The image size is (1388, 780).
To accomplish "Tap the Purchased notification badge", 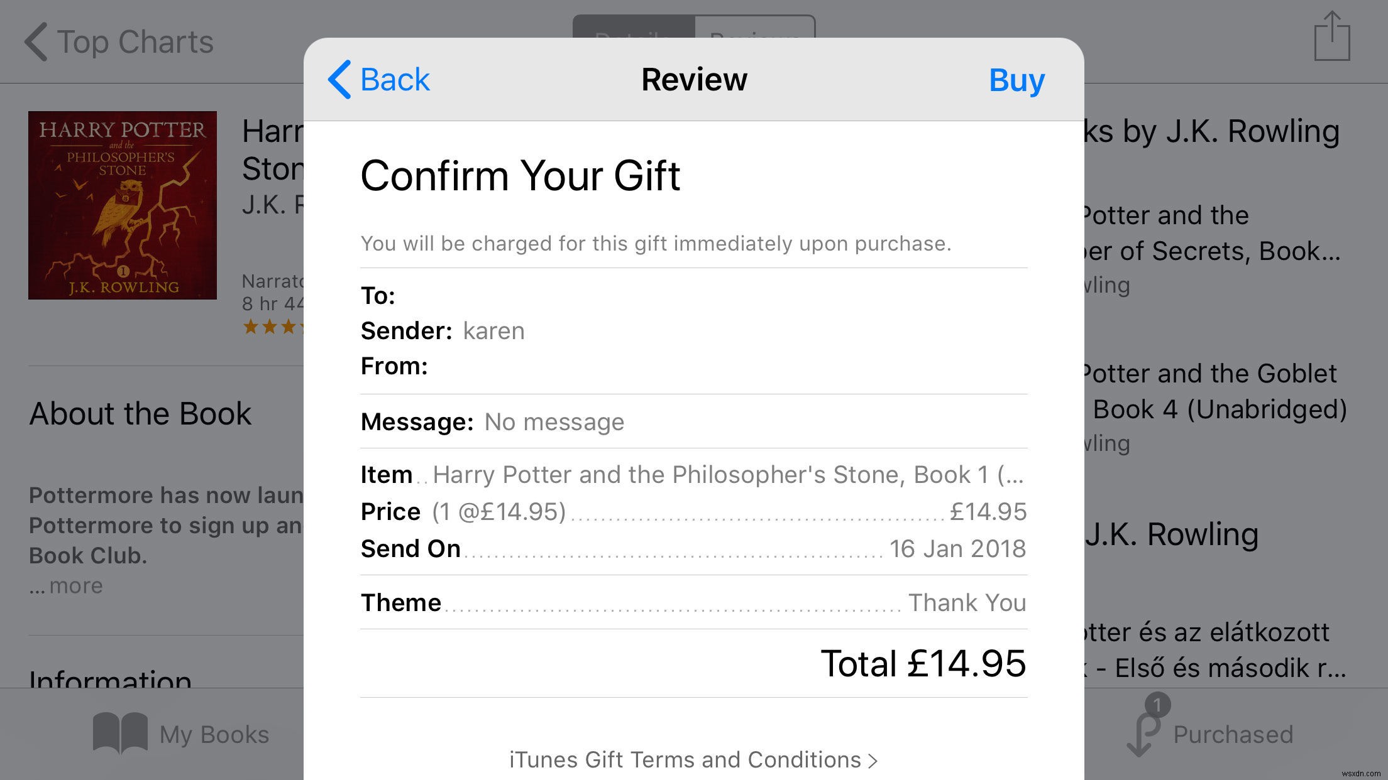I will (1159, 705).
